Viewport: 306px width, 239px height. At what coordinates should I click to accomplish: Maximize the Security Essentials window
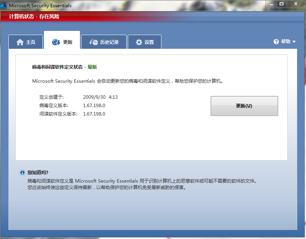click(282, 4)
